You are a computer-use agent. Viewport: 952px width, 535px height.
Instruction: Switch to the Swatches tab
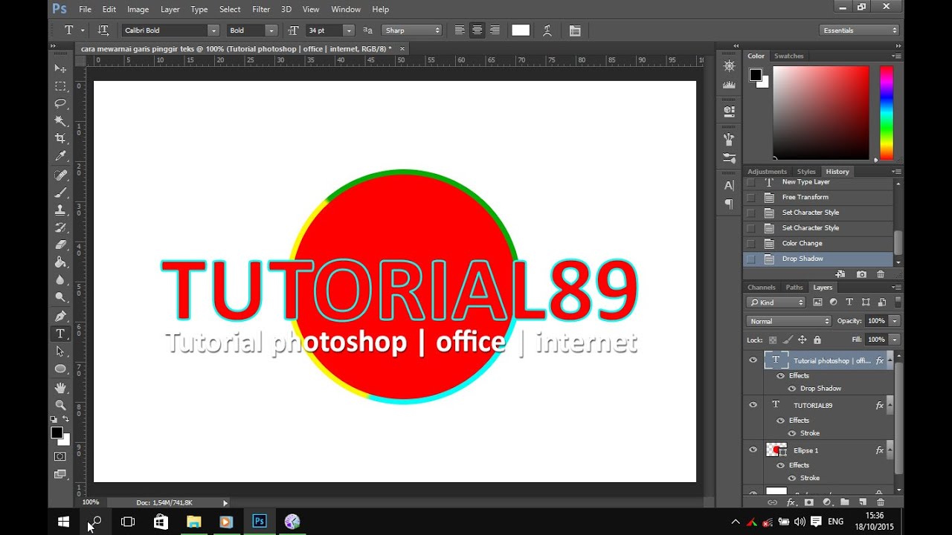point(789,56)
